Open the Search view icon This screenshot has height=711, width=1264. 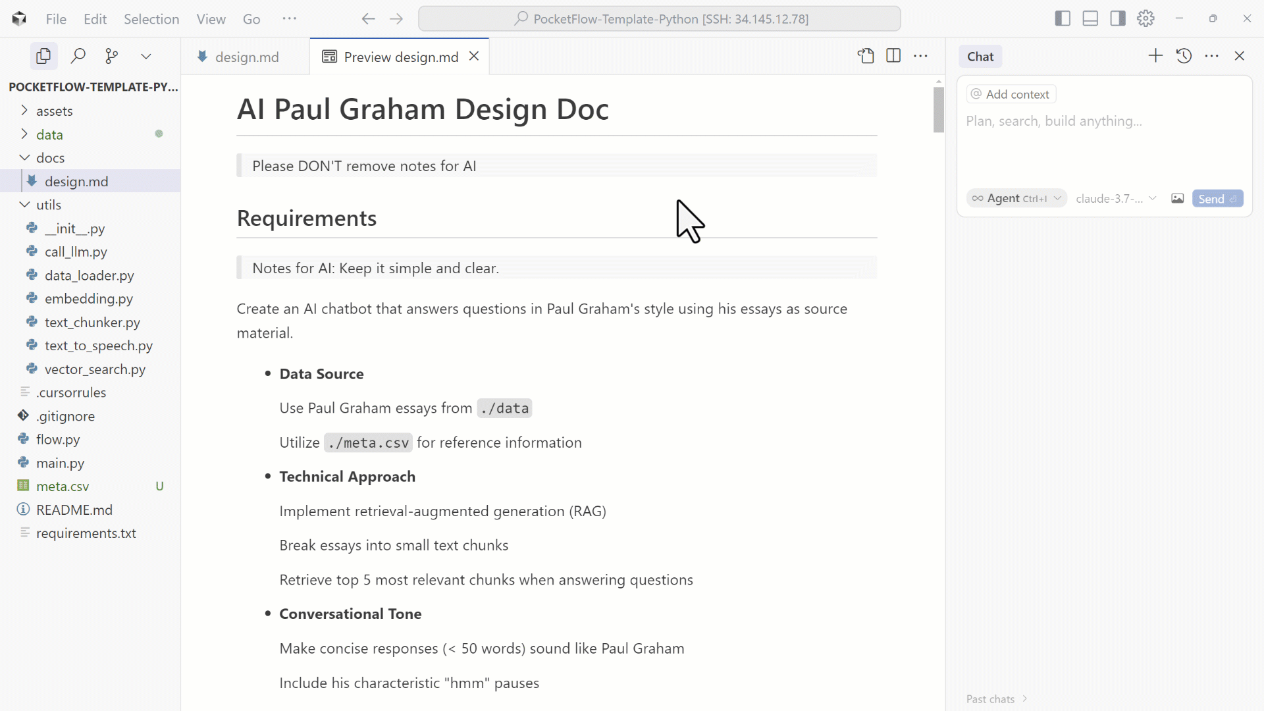[x=78, y=57]
